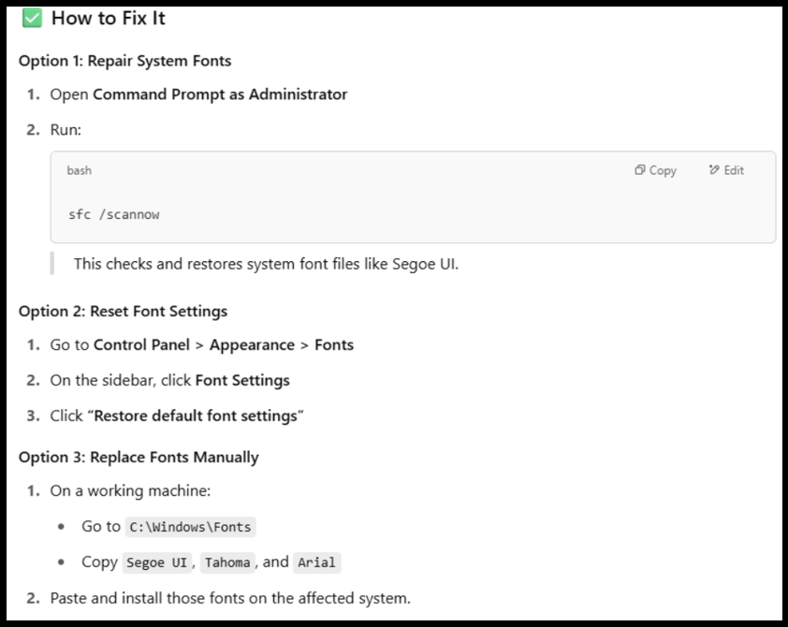Screen dimensions: 788x627
Task: Click the 'Segoe UI' inline code chip
Action: [x=156, y=562]
